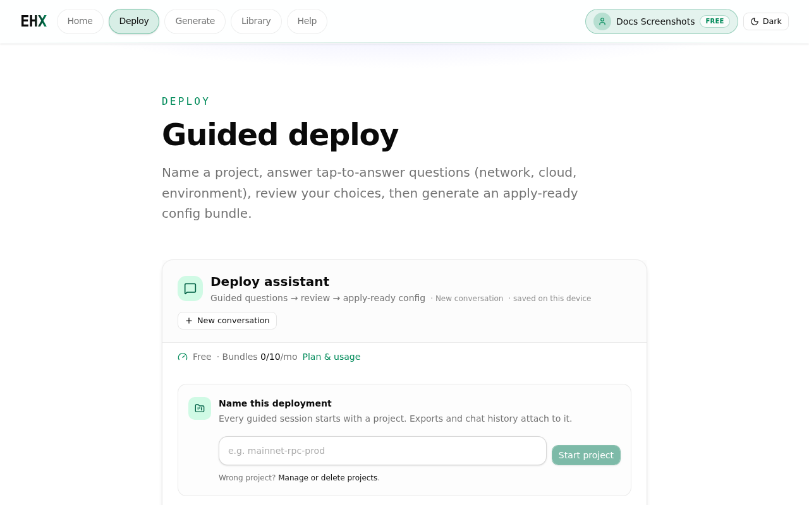Focus the deployment name input field

(x=382, y=451)
